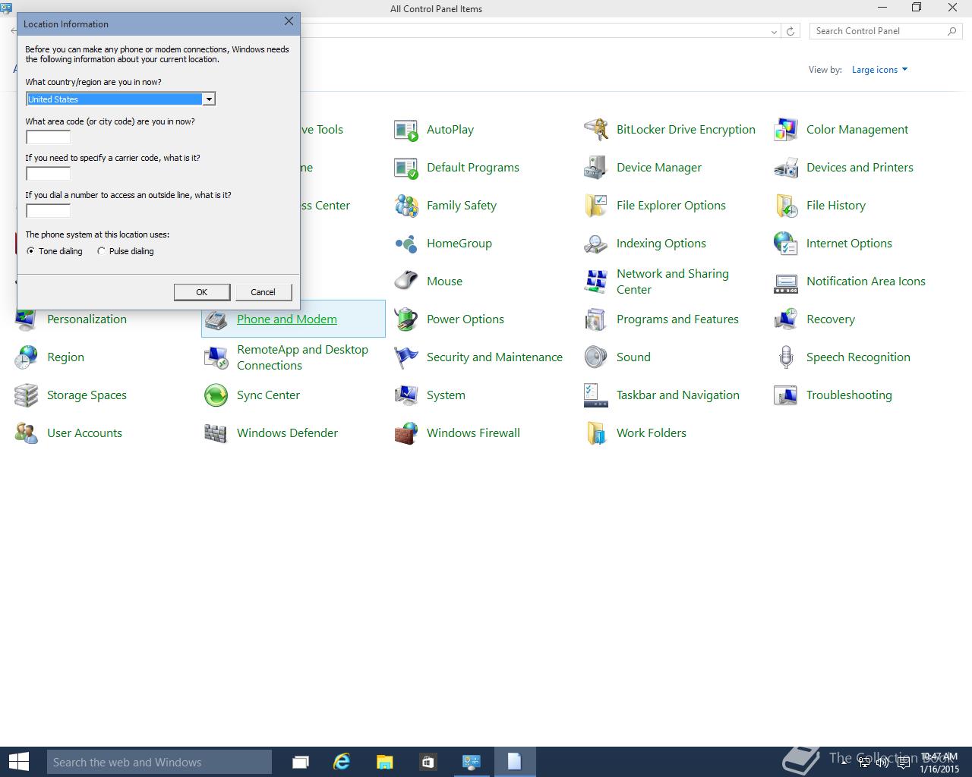972x777 pixels.
Task: Open RemoteApp and Desktop Connections icon
Action: coord(216,357)
